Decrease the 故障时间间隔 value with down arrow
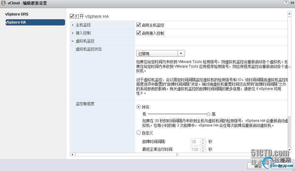295x171 pixels. 203,143
